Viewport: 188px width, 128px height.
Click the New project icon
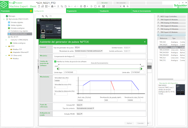(x=39, y=6)
